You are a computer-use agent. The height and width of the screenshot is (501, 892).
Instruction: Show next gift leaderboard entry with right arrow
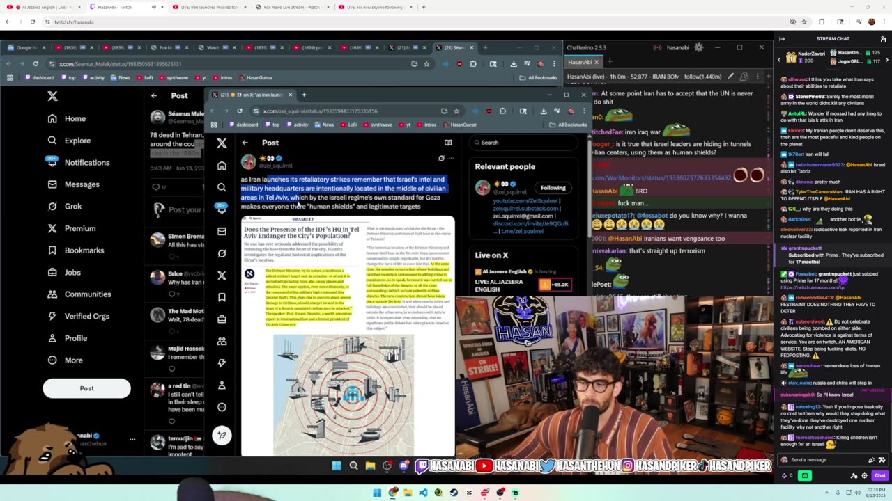(886, 61)
